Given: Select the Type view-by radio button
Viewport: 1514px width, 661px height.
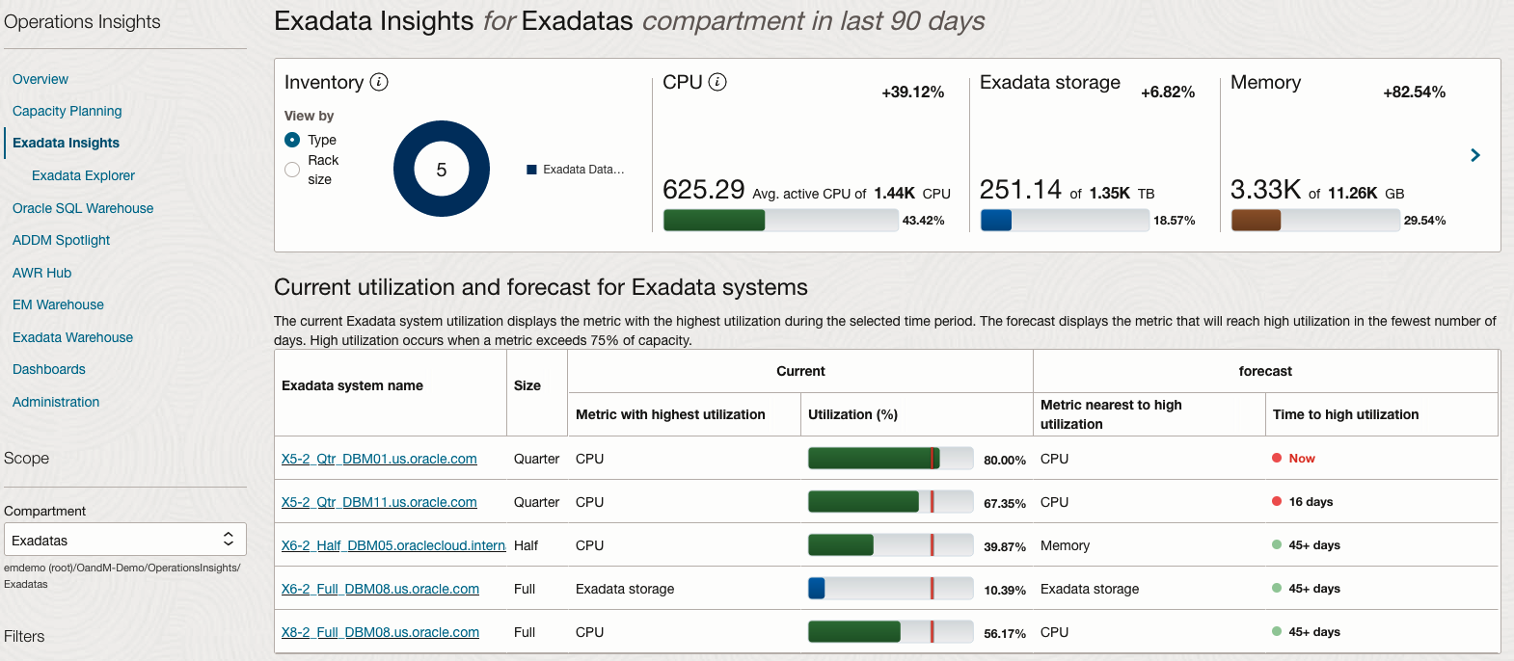Looking at the screenshot, I should (x=292, y=140).
